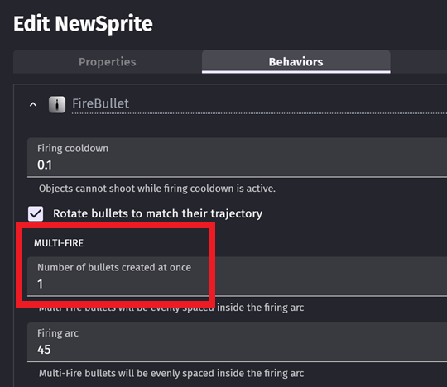Image resolution: width=447 pixels, height=387 pixels.
Task: Click the FireBullet behavior icon
Action: click(x=57, y=104)
